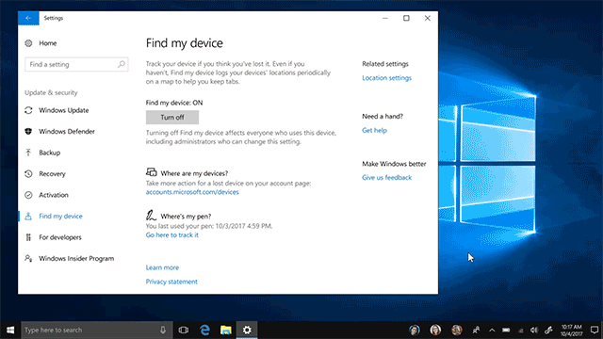The height and width of the screenshot is (339, 603).
Task: Open the Home gear icon
Action: point(28,43)
